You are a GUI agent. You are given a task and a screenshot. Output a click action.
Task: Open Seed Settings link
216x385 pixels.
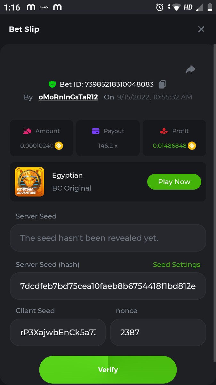tap(176, 265)
